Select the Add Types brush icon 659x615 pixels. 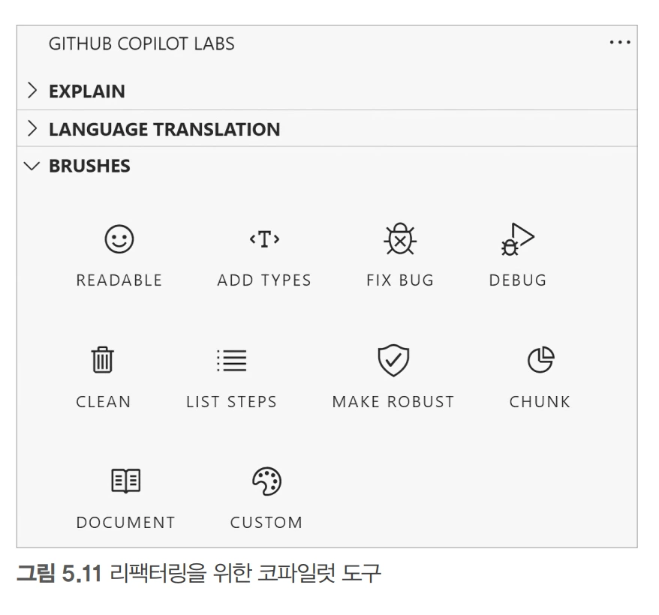[x=264, y=239]
